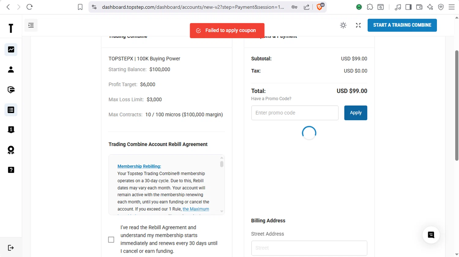Toggle the sidebar collapse menu icon

(x=31, y=25)
